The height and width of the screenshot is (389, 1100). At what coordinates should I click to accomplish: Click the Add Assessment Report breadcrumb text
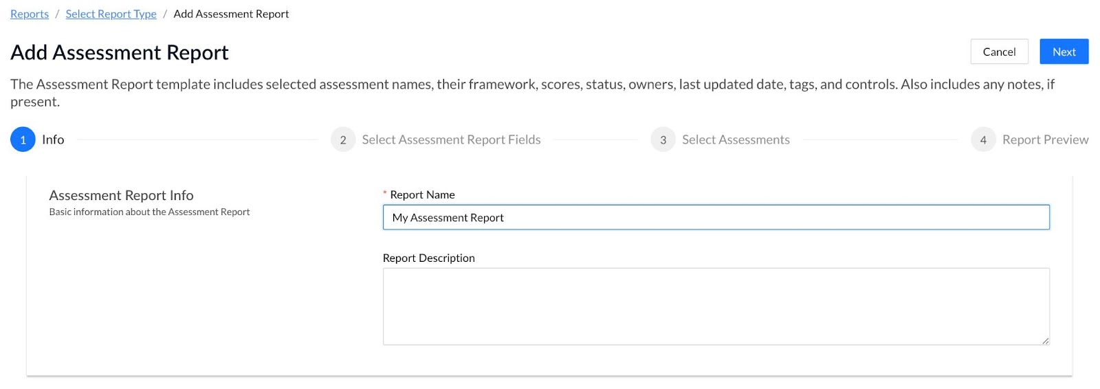[231, 14]
